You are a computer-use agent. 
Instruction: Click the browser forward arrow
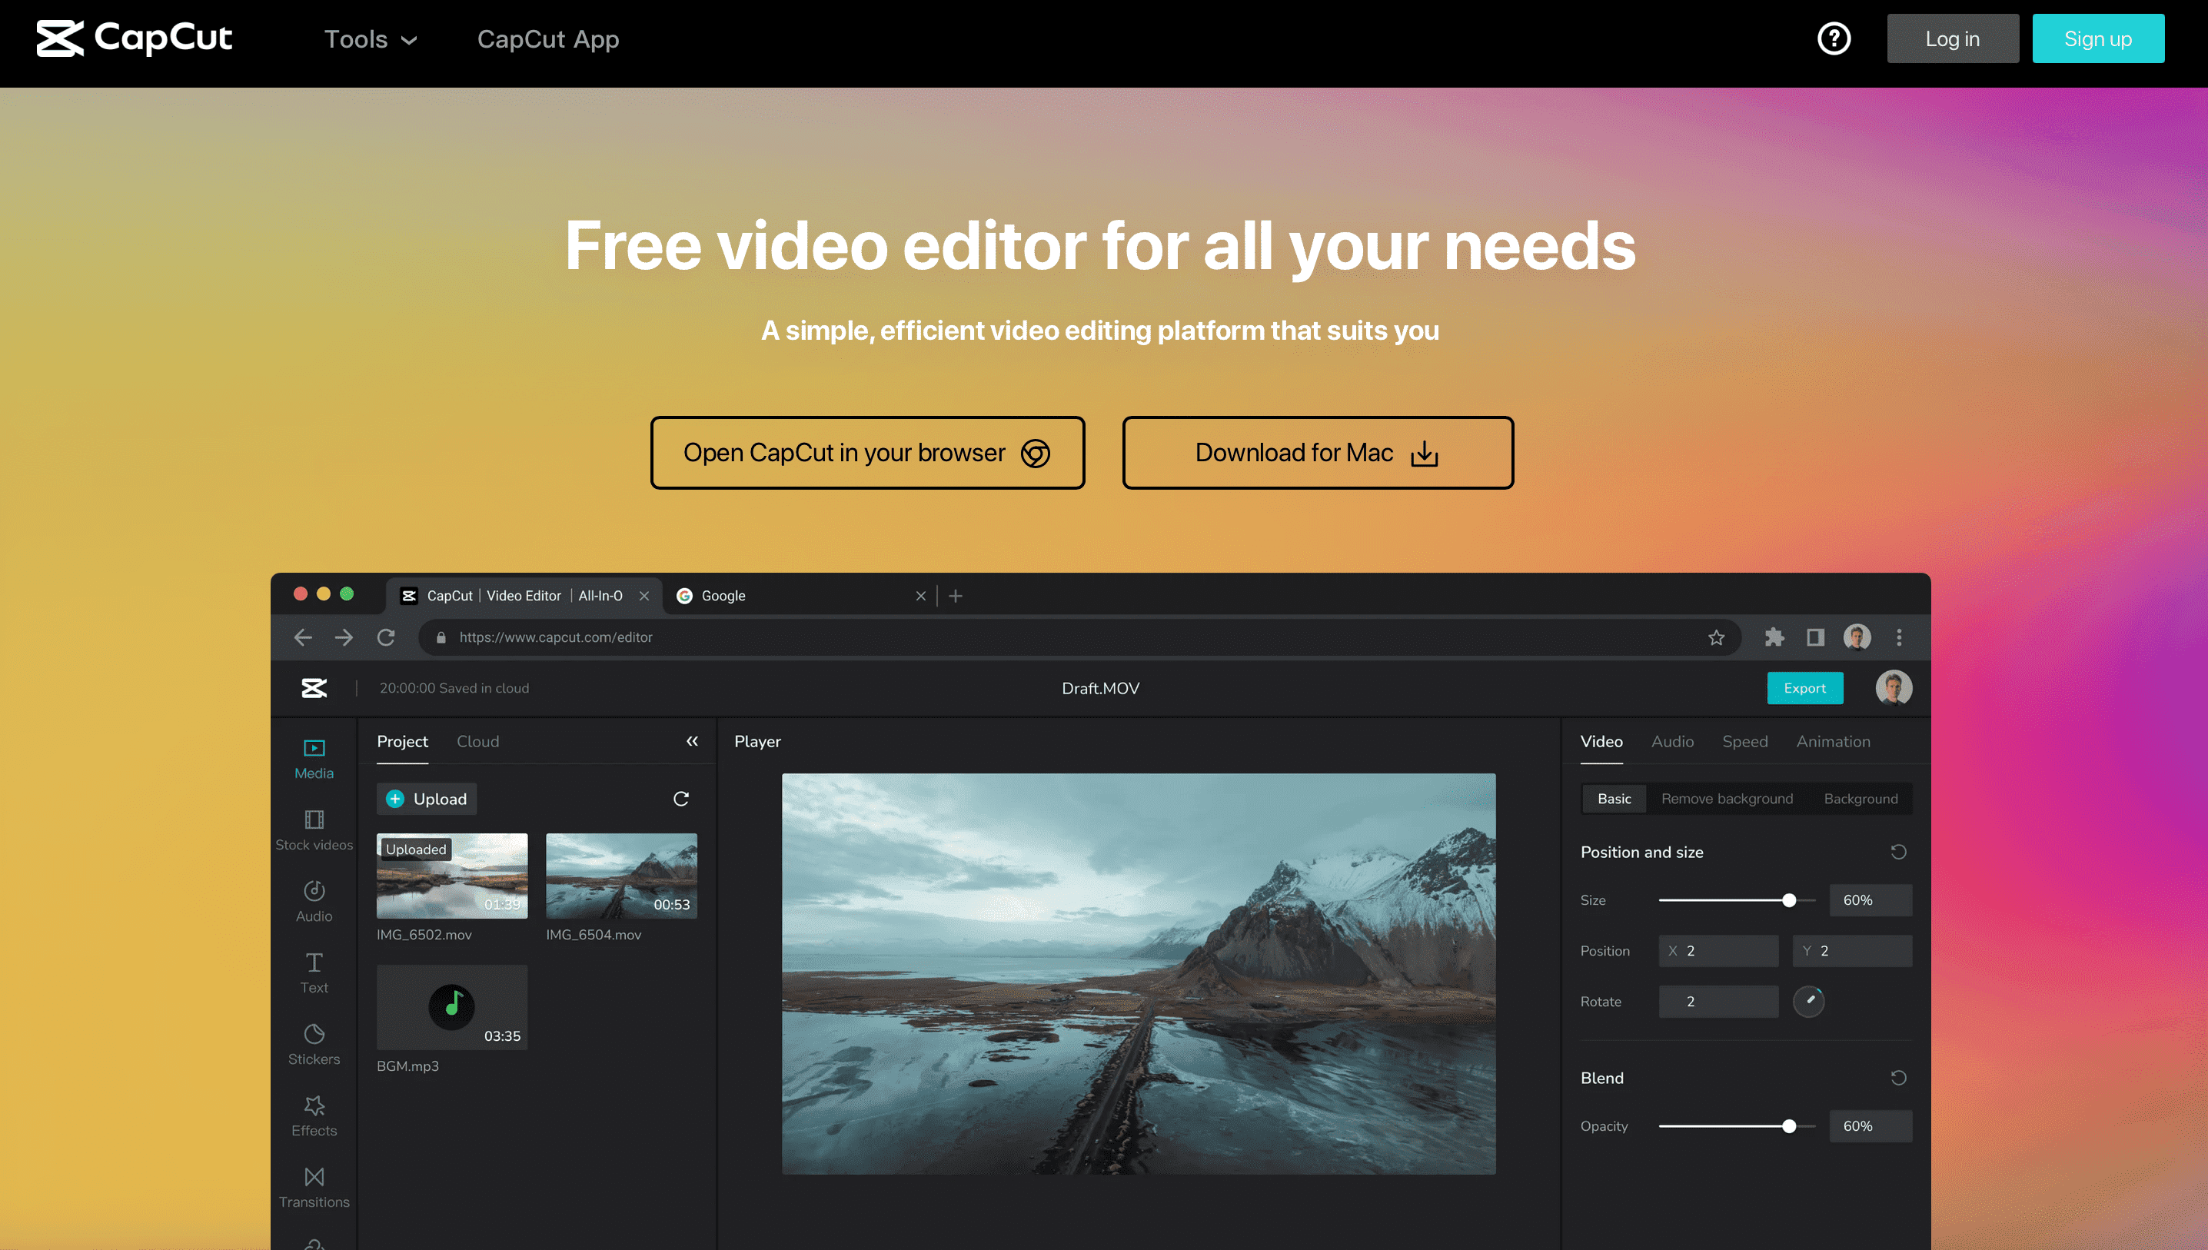(x=344, y=637)
